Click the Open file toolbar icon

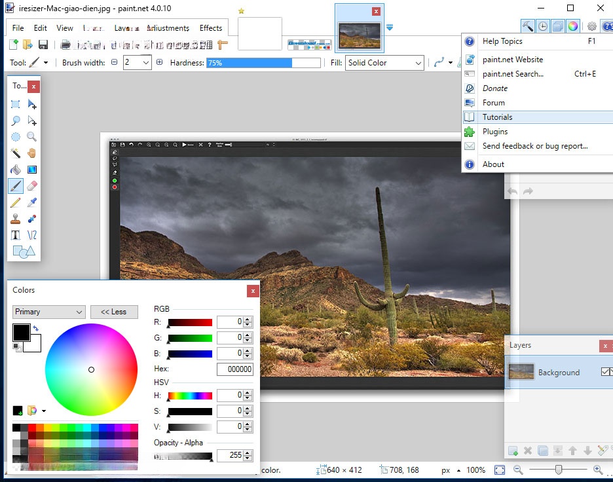point(28,45)
